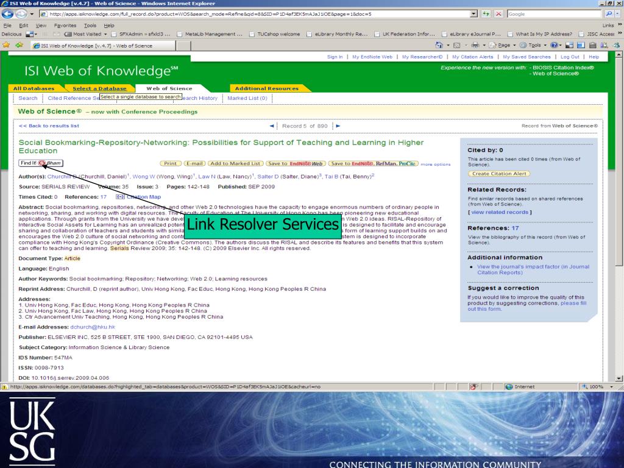The height and width of the screenshot is (468, 624).
Task: Open the Edit menu
Action: [x=24, y=26]
